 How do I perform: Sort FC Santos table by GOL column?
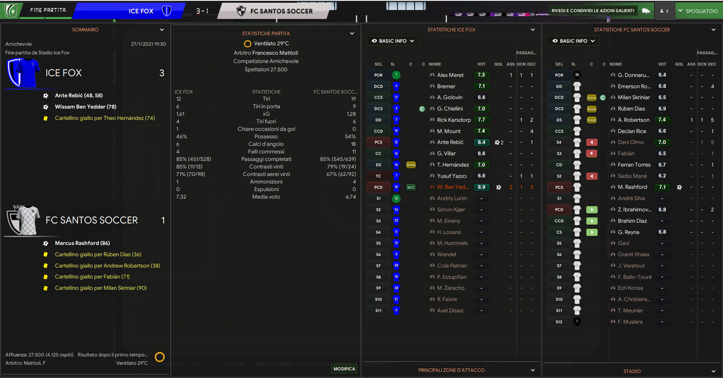[x=680, y=64]
